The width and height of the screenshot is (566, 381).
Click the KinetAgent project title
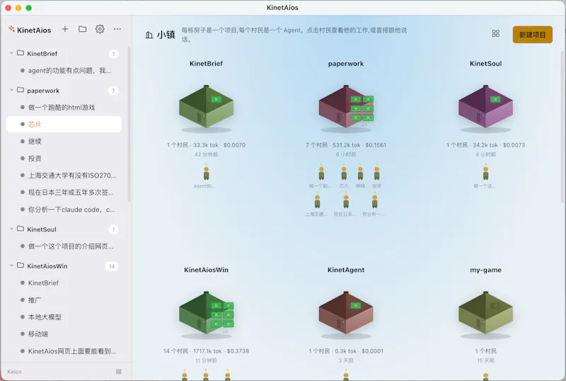pyautogui.click(x=346, y=270)
